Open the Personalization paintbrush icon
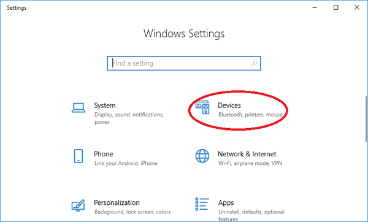The width and height of the screenshot is (368, 222). 78,205
